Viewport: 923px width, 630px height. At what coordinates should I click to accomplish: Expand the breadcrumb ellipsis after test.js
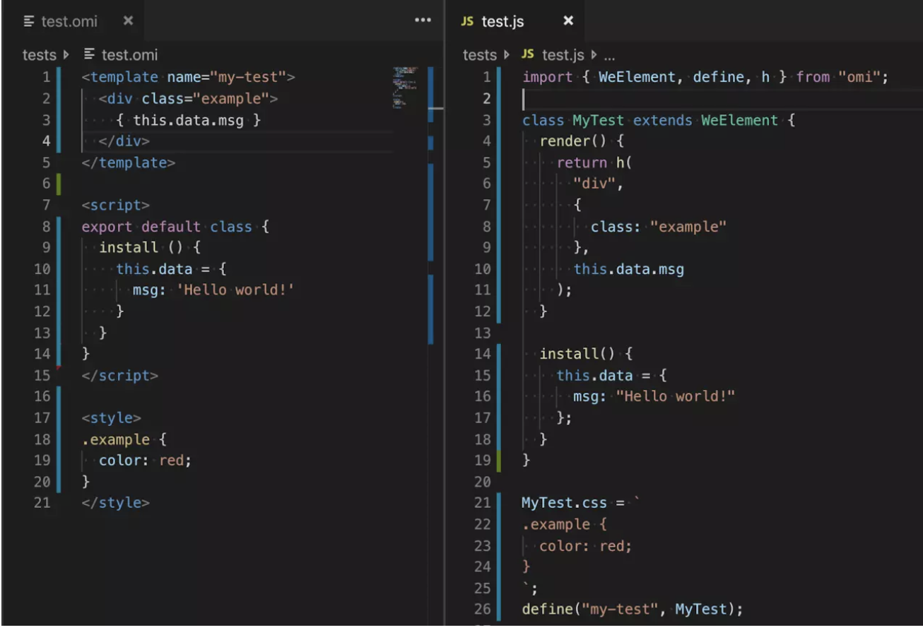(x=609, y=55)
